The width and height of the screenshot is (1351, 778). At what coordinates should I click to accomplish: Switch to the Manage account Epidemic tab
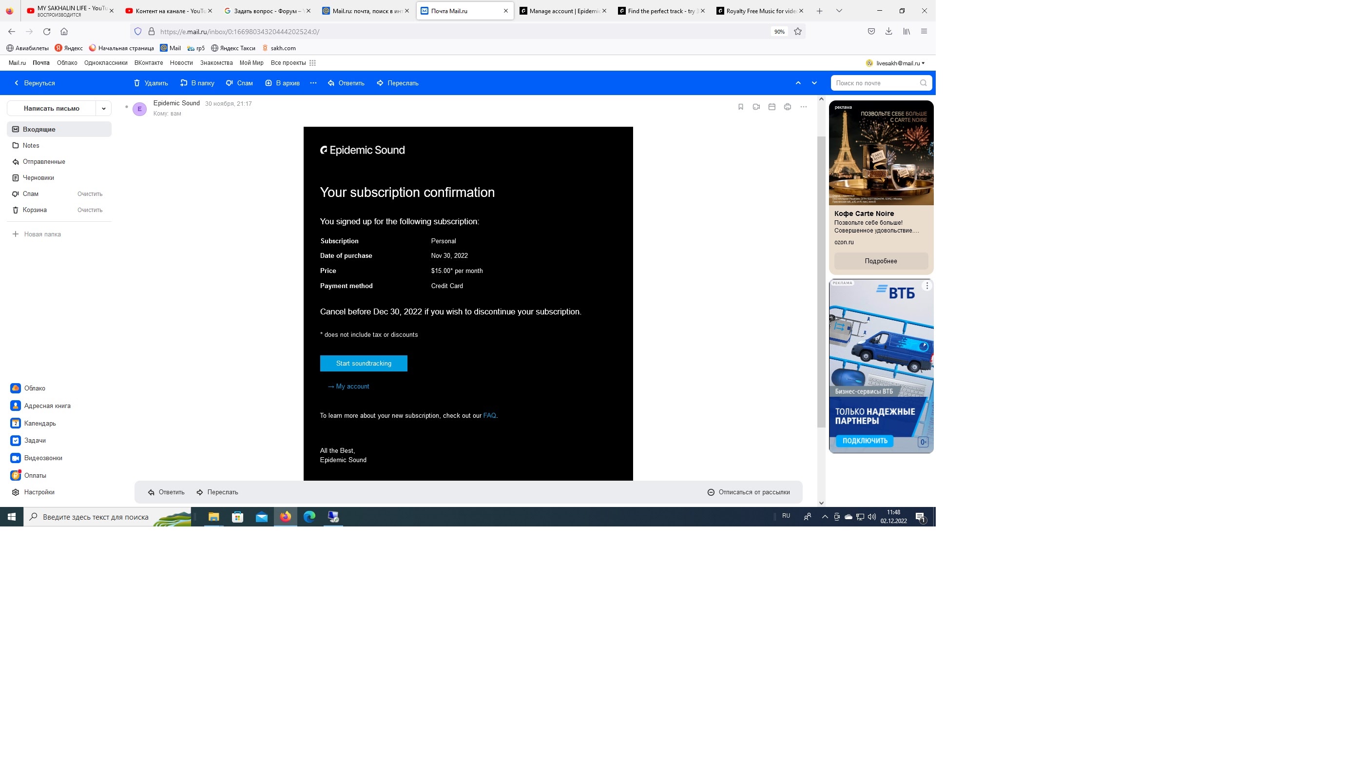563,11
